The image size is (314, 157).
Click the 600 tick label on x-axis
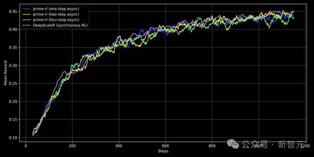pos(165,146)
